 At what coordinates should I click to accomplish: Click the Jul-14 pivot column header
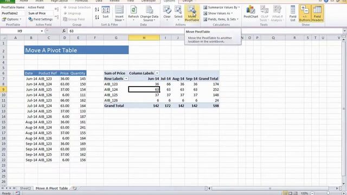pyautogui.click(x=165, y=79)
